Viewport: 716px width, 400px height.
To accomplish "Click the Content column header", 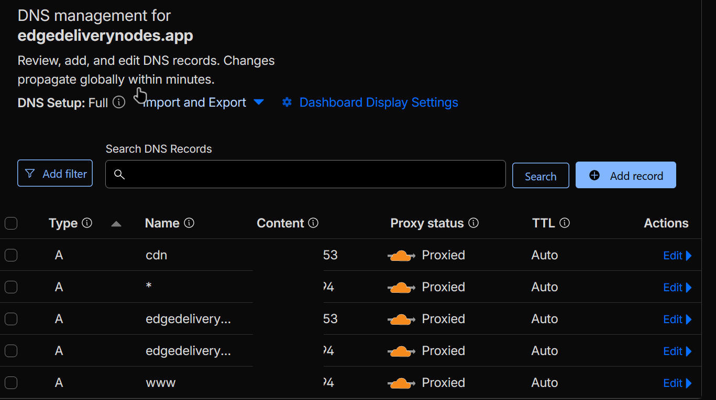I will [x=280, y=223].
